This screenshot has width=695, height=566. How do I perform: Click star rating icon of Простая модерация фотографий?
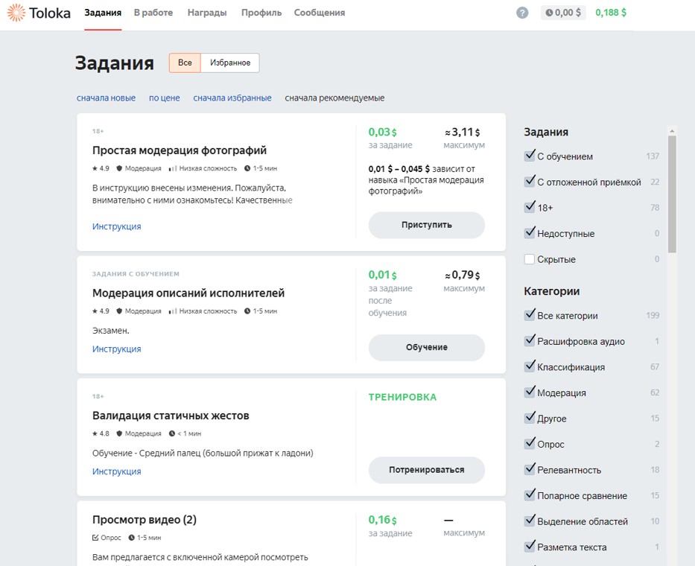[x=95, y=168]
